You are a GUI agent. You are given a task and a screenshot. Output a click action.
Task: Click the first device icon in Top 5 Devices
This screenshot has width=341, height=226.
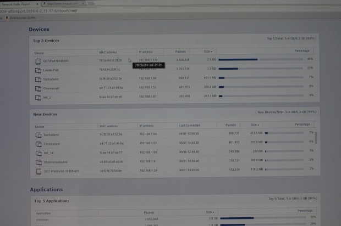pos(38,59)
